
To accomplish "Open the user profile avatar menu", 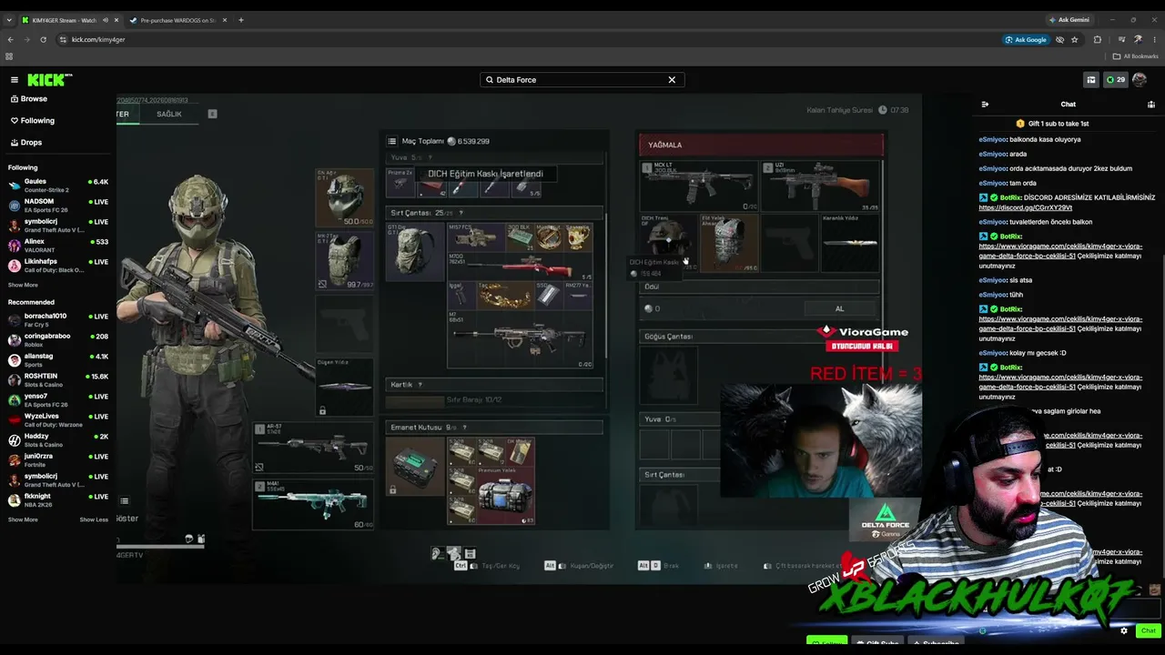I will [1140, 80].
